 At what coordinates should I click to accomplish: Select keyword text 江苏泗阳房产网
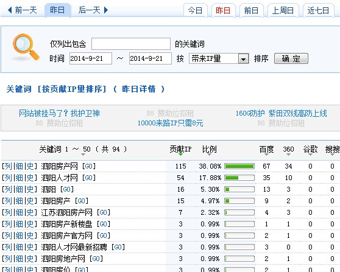click(66, 212)
